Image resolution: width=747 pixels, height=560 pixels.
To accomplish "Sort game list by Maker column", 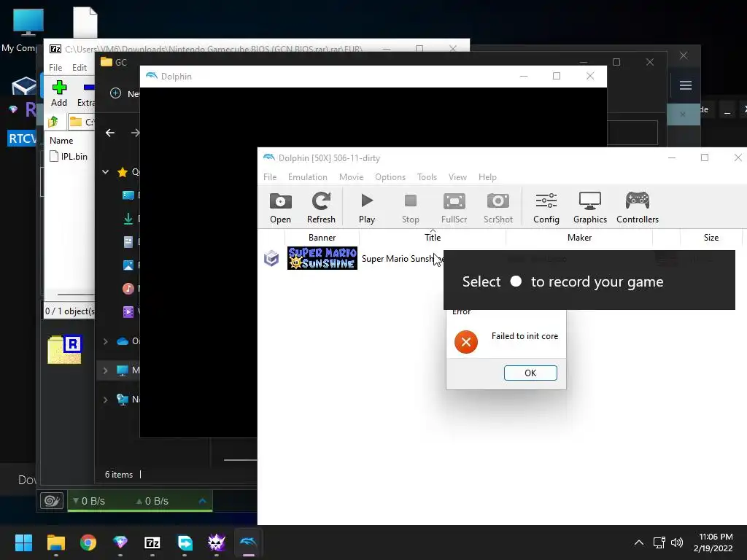I will 579,237.
